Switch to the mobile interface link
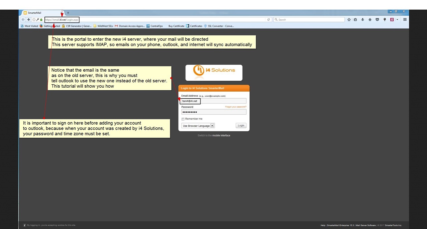Viewport: 427px width, 229px height. point(221,136)
